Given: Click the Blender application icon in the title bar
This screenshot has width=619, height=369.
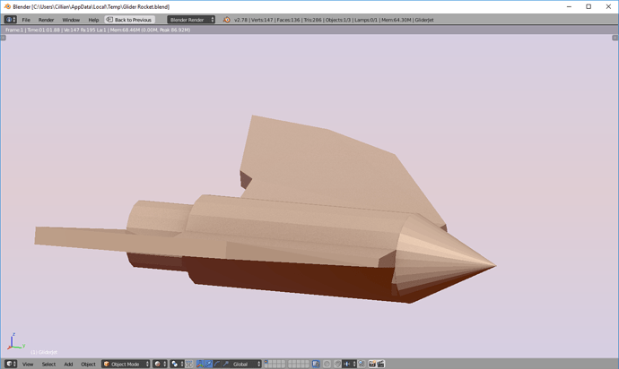Looking at the screenshot, I should [6, 6].
